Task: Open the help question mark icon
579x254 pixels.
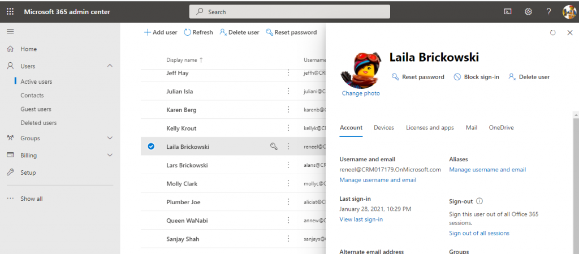Action: pyautogui.click(x=548, y=12)
